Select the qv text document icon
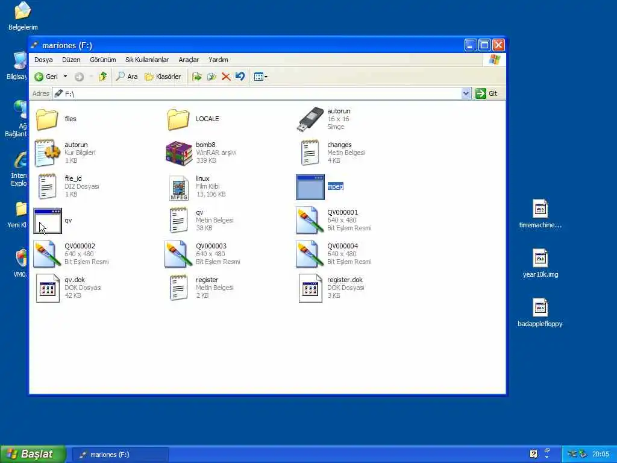617x463 pixels. [x=178, y=221]
